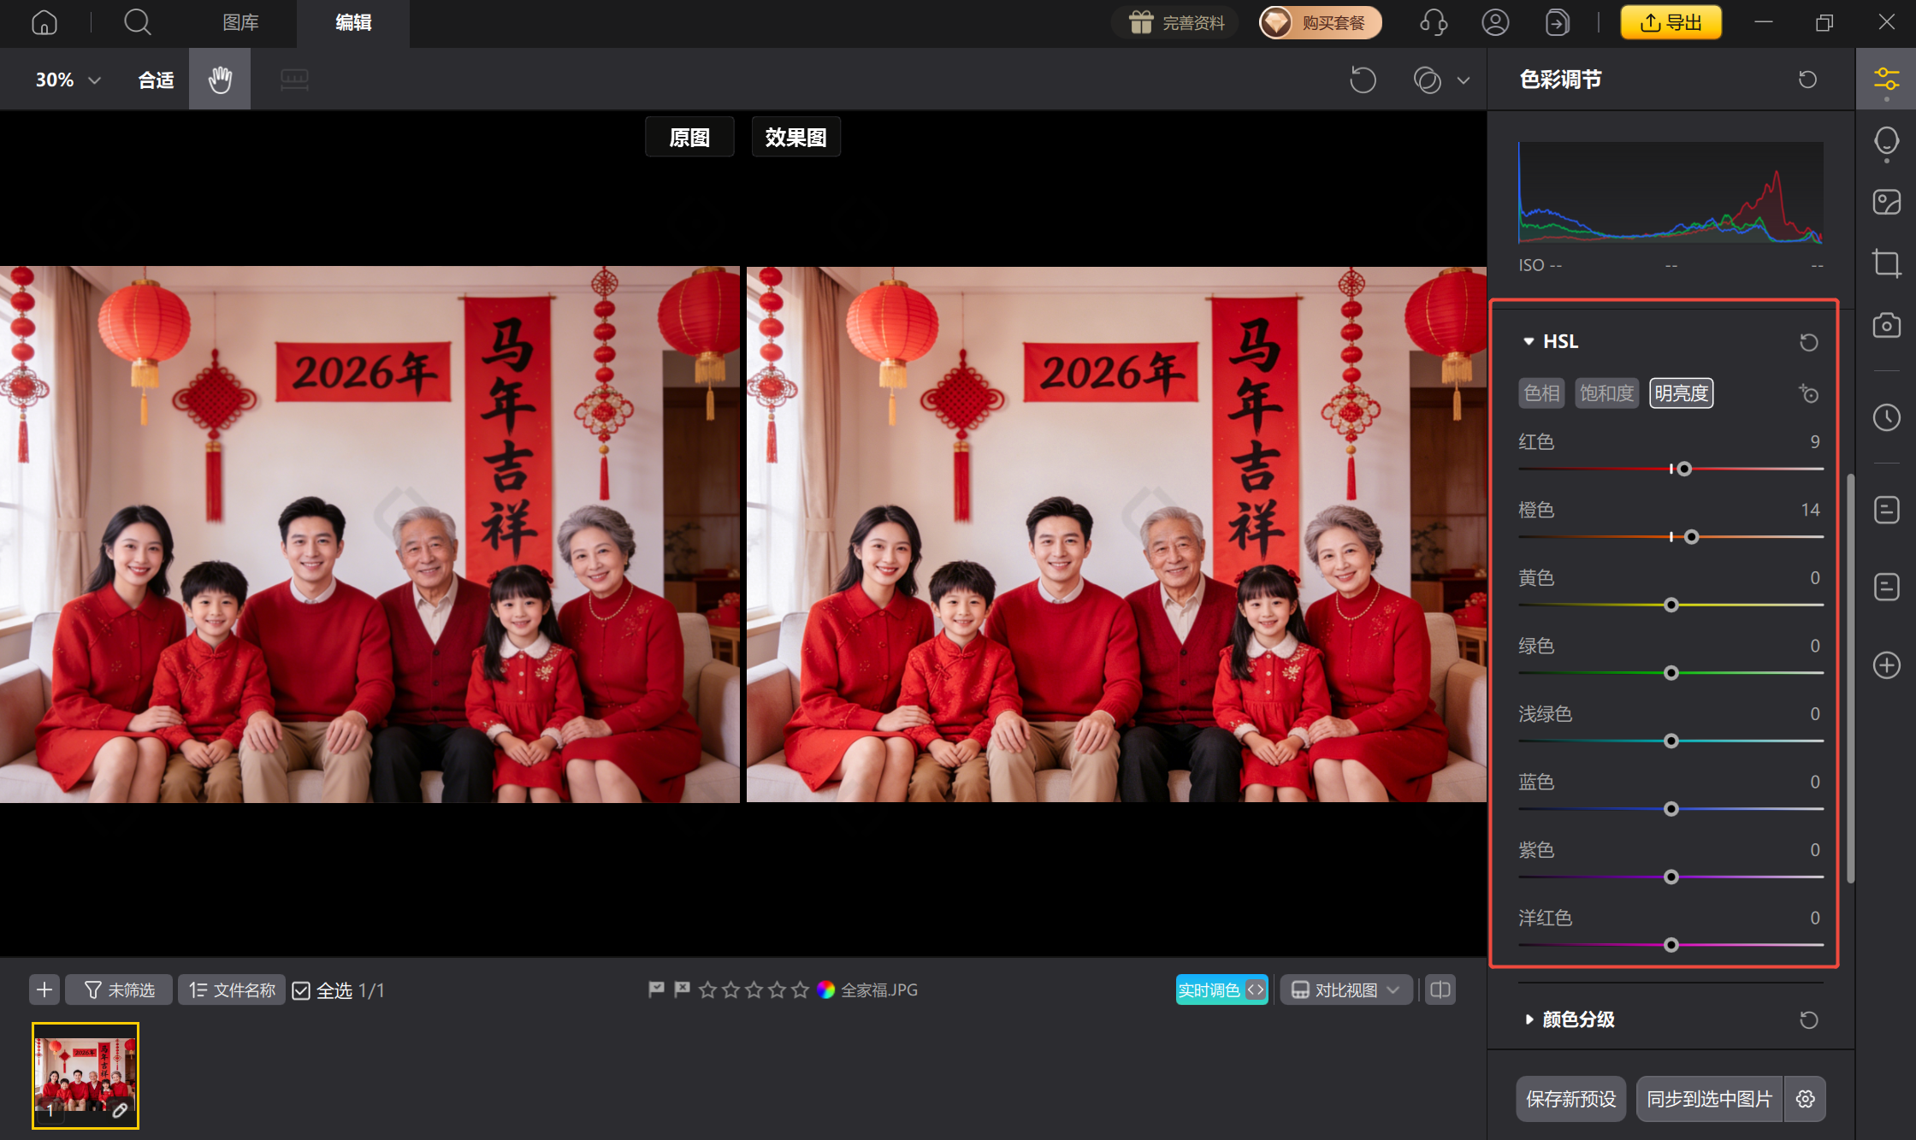Reset HSL adjustments with its reset icon

1808,341
